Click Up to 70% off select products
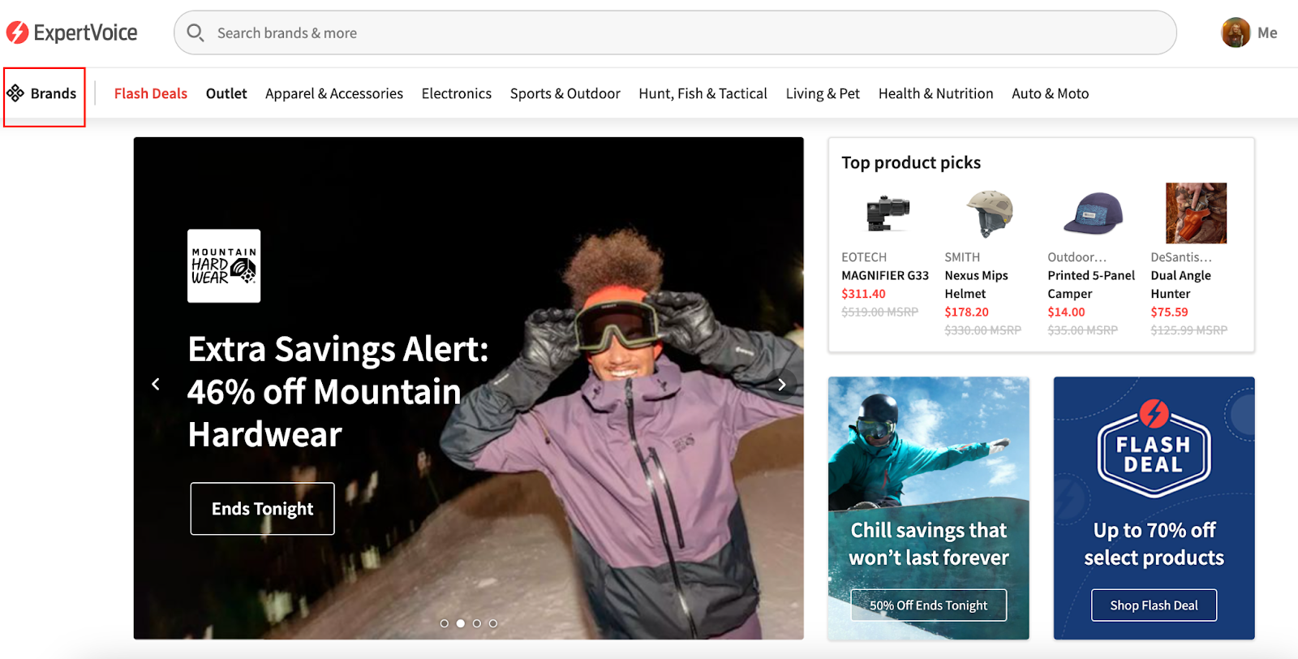 [1154, 544]
